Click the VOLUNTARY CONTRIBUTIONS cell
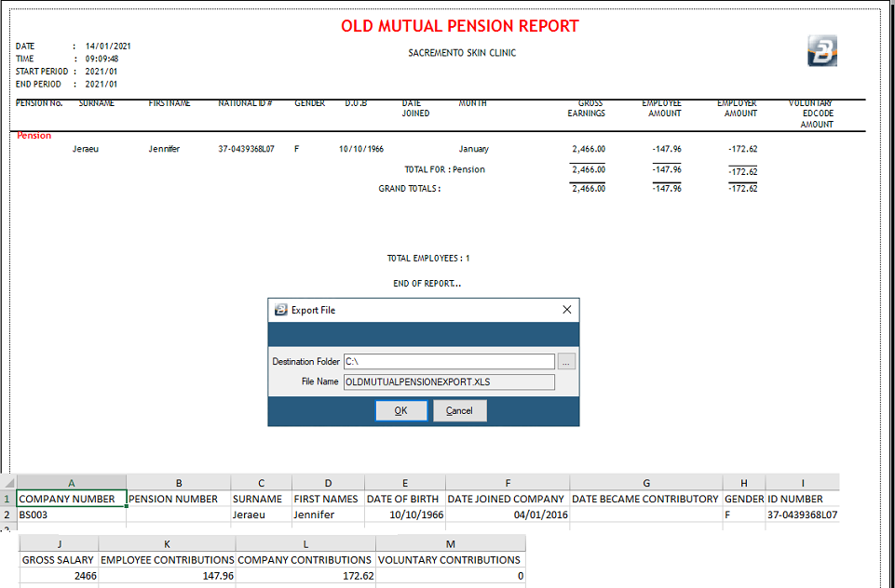Image resolution: width=895 pixels, height=588 pixels. [451, 560]
